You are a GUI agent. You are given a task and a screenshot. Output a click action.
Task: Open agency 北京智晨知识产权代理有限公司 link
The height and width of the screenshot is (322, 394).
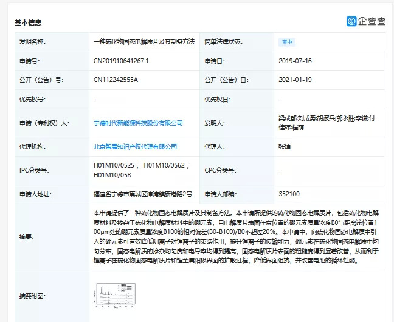point(135,146)
